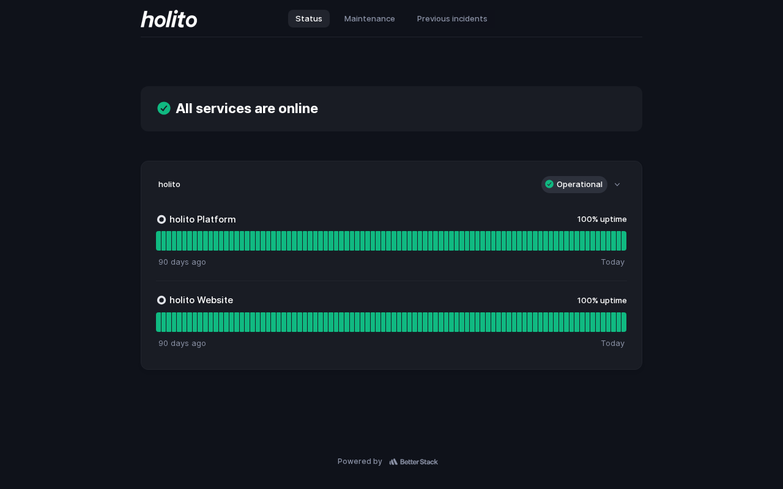Click the first holito Platform uptime bar
This screenshot has height=489, width=783.
point(158,241)
